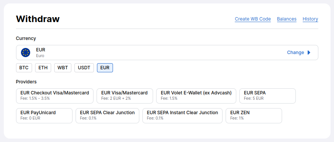Pick EUR SEPA Instant Clear Junction provider
This screenshot has height=142, width=334.
click(182, 116)
